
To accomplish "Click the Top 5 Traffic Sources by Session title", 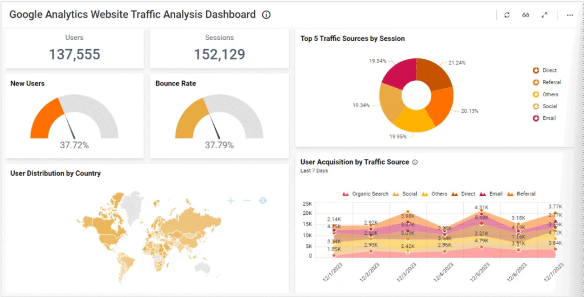I will click(352, 38).
